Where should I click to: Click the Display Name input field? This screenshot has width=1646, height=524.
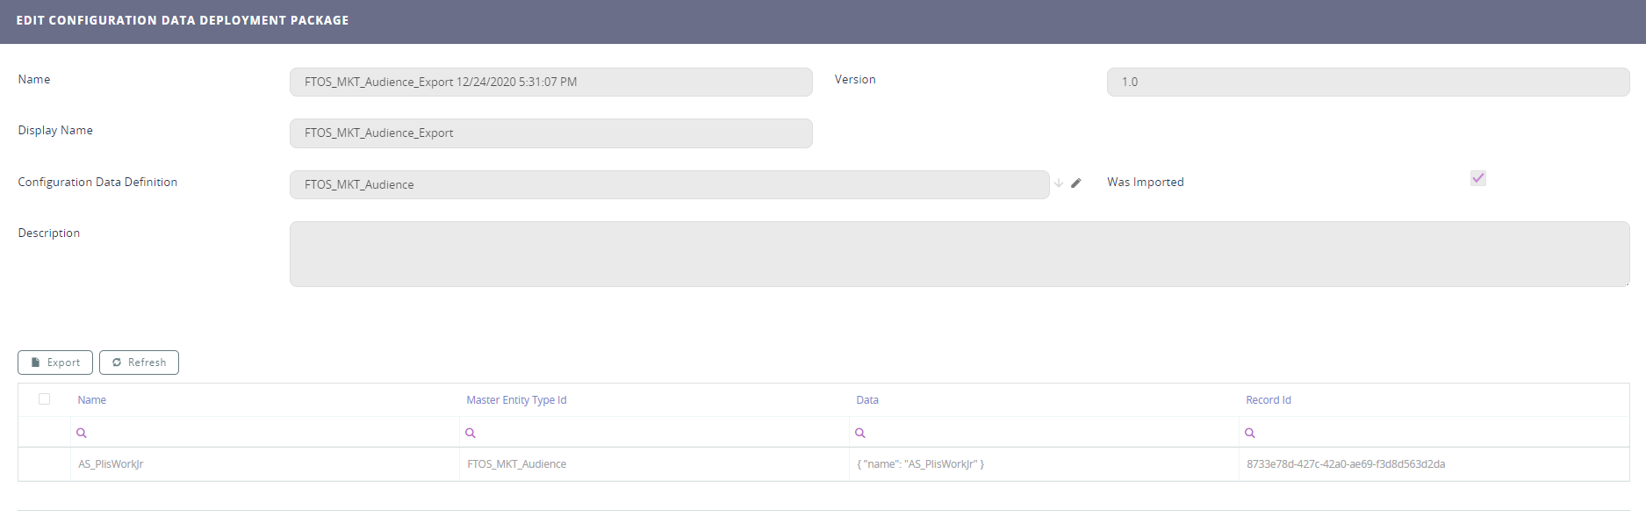550,133
